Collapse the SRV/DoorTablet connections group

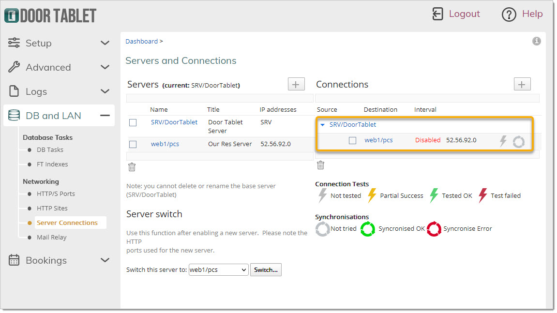pos(323,125)
